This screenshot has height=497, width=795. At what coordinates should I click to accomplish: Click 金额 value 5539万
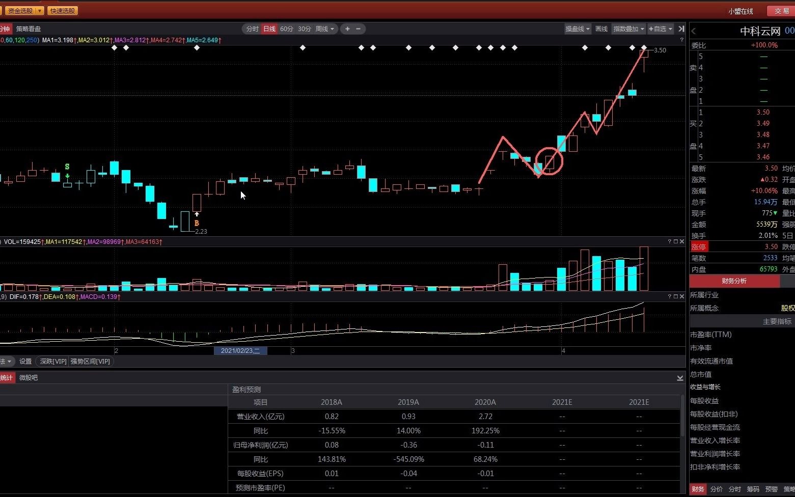tap(767, 225)
